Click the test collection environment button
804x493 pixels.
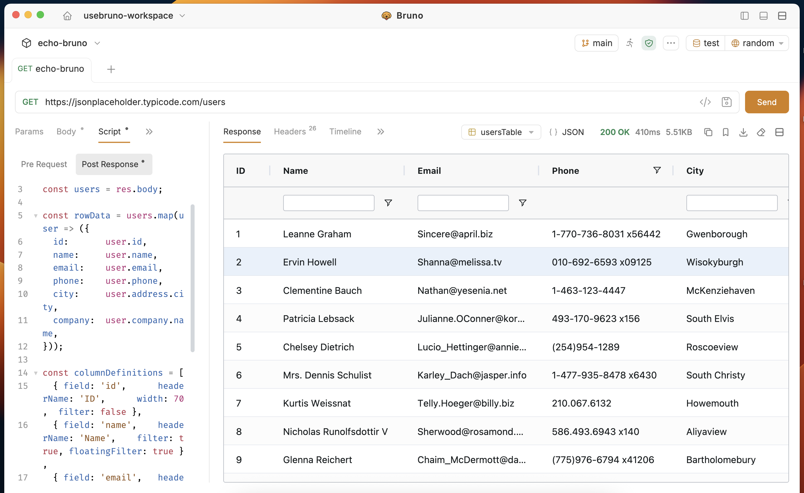click(705, 43)
